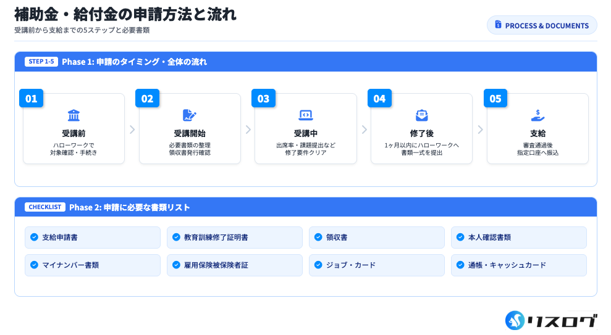Image resolution: width=611 pixels, height=335 pixels.
Task: Toggle the 教育訓練修了証明書 checkmark
Action: pyautogui.click(x=177, y=237)
